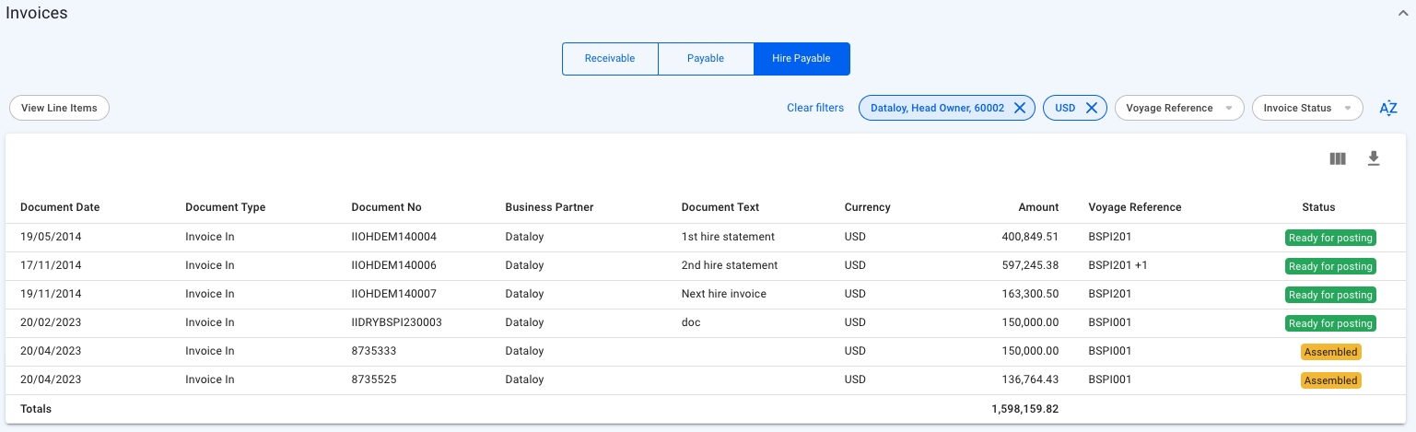The image size is (1416, 432).
Task: Click the Document No column header
Action: pos(386,207)
